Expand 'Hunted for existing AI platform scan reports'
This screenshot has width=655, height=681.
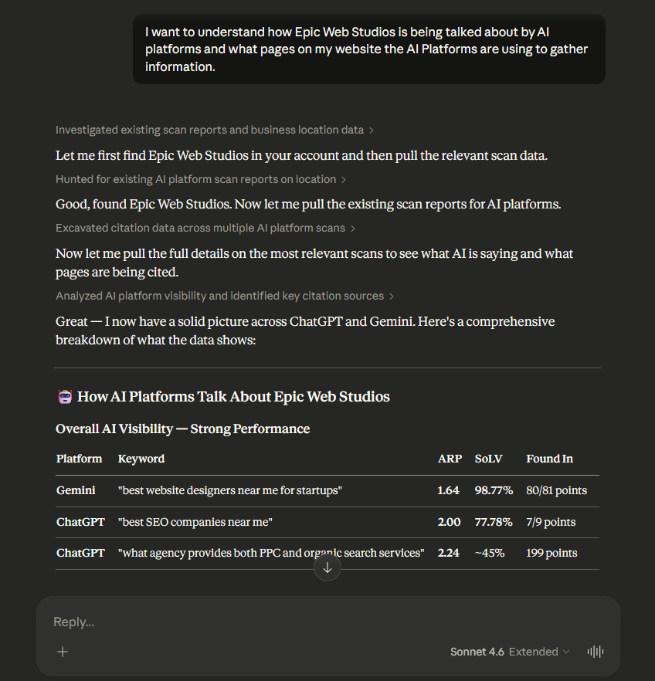pyautogui.click(x=195, y=179)
